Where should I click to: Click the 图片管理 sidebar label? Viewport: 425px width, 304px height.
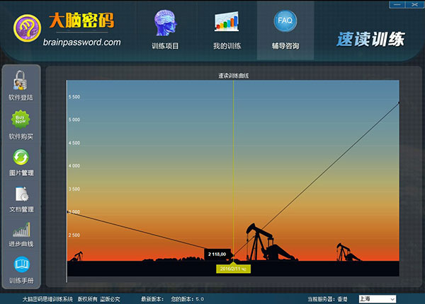pyautogui.click(x=21, y=173)
